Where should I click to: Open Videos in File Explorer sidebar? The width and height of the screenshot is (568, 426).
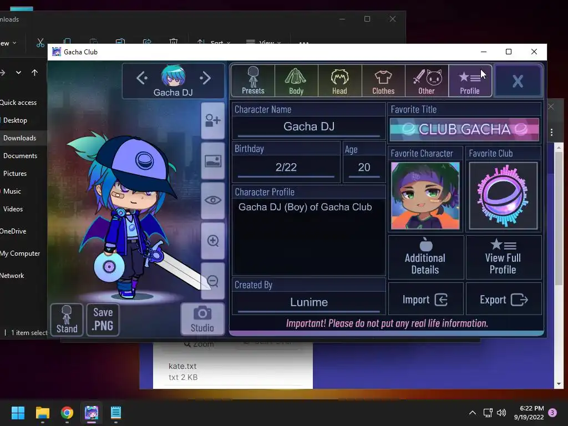pyautogui.click(x=13, y=209)
